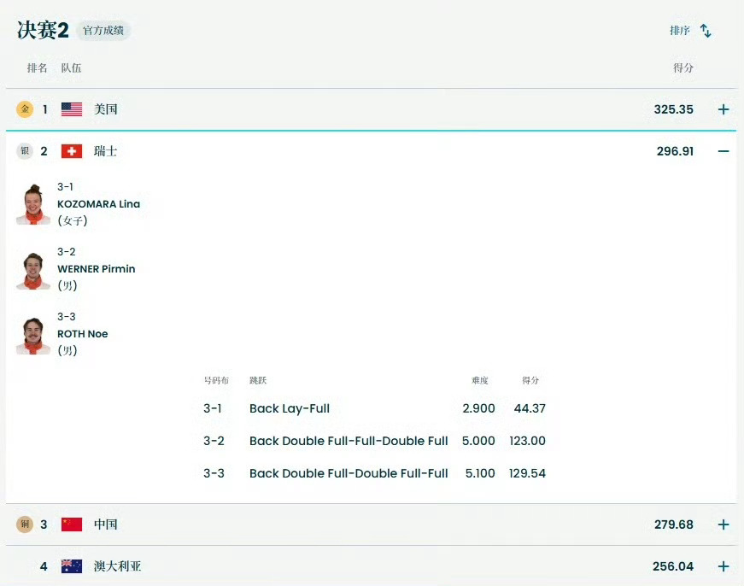Screen dimensions: 744x586
Task: Click the Switzerland flag icon
Action: coord(71,150)
